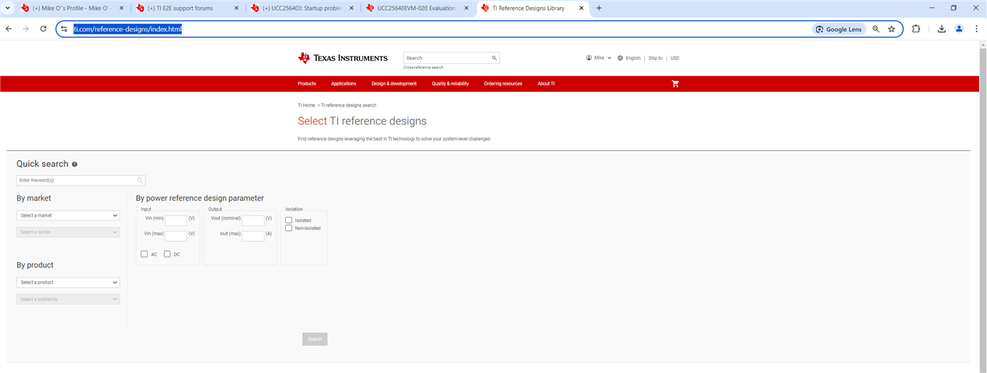Image resolution: width=987 pixels, height=373 pixels.
Task: Check the DC input checkbox
Action: coord(167,254)
